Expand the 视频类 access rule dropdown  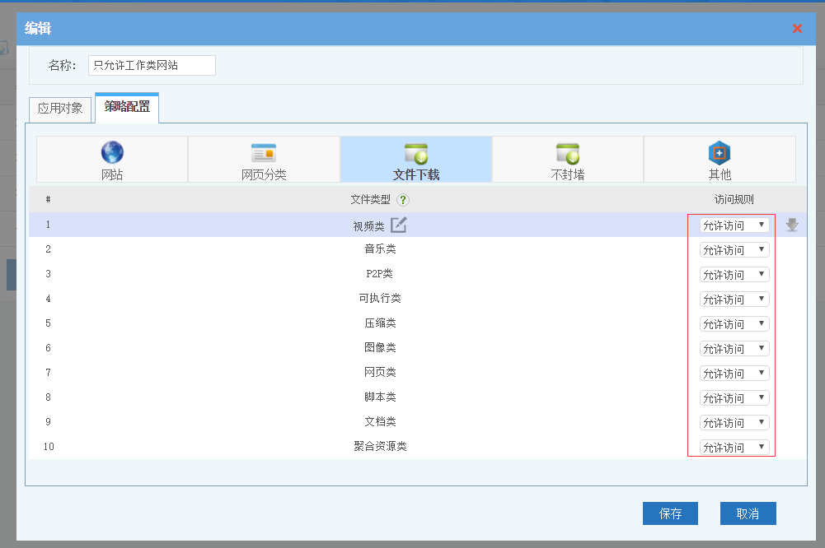tap(734, 225)
